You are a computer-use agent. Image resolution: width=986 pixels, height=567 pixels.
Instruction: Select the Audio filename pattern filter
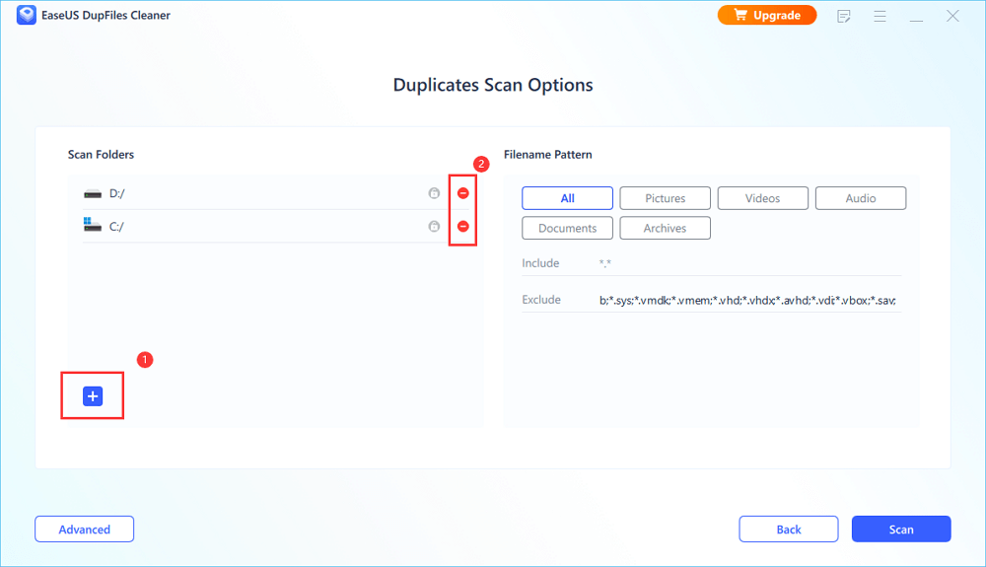point(860,198)
